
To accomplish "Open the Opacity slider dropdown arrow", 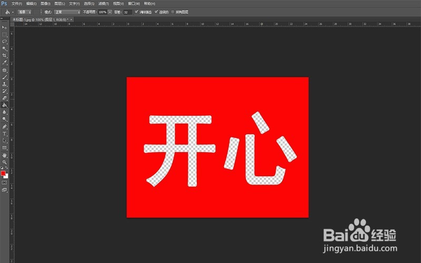I will click(110, 12).
